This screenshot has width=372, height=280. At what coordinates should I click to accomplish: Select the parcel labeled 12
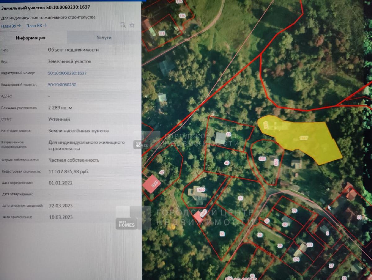(x=228, y=134)
